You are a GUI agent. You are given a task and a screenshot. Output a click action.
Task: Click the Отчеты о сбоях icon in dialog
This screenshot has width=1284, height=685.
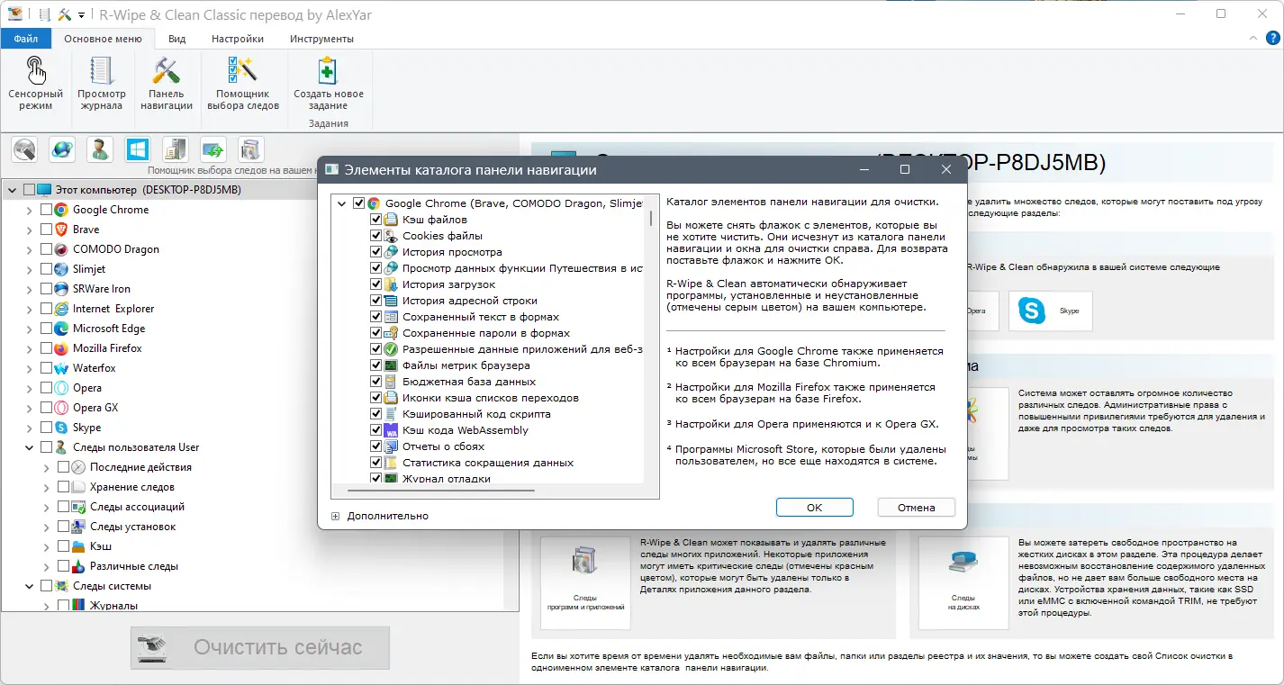[x=391, y=446]
